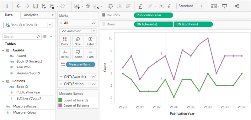Image resolution: width=251 pixels, height=120 pixels.
Task: Toggle the Pin axis toolbar icon
Action: (169, 6)
